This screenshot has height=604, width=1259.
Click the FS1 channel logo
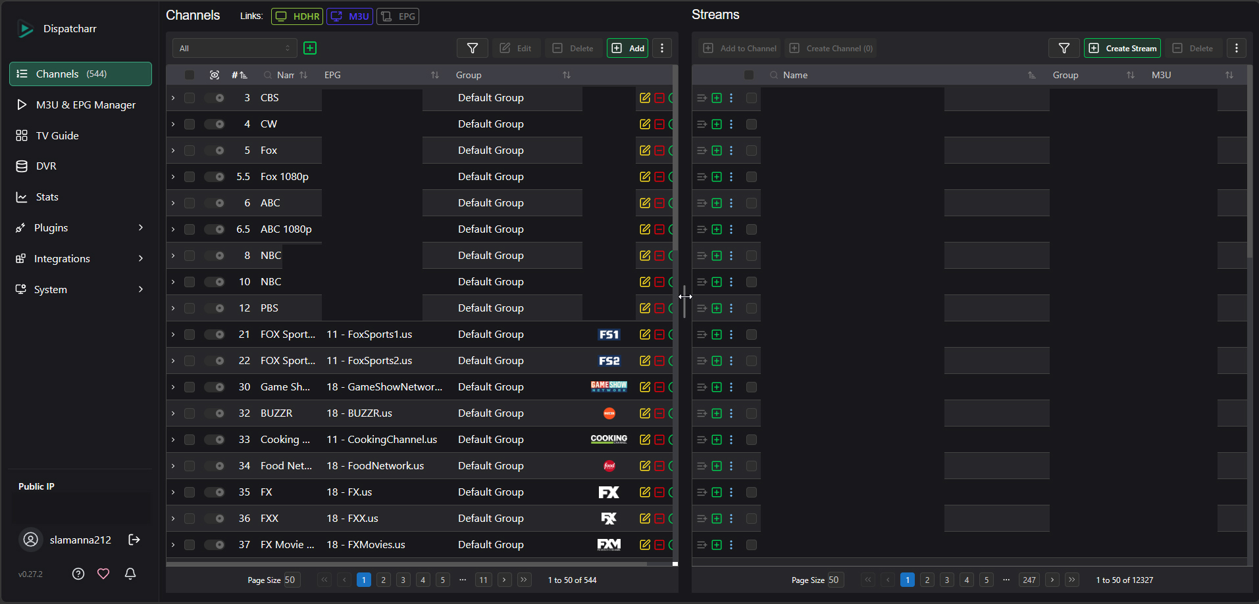coord(609,335)
